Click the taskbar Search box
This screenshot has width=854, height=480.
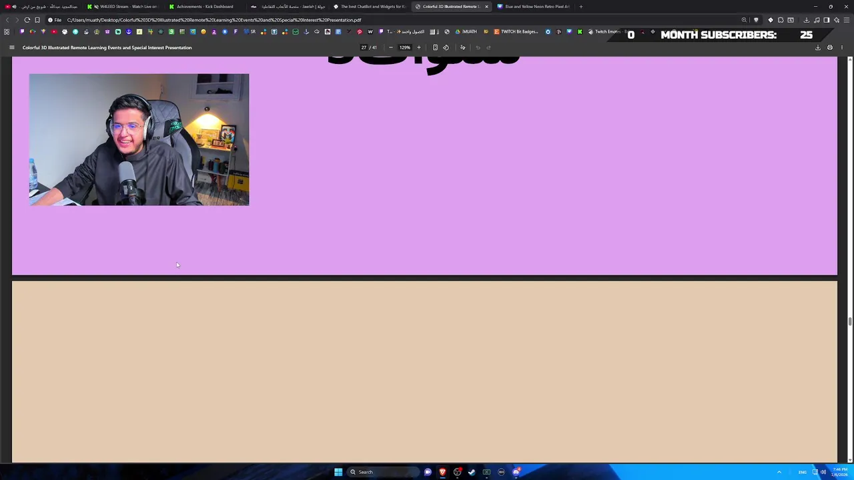pyautogui.click(x=383, y=472)
